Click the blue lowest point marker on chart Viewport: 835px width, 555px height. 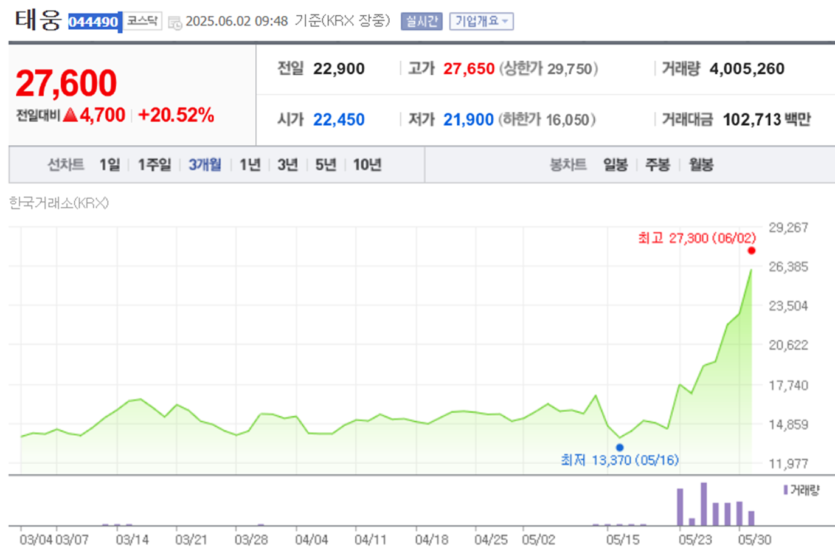coord(620,447)
